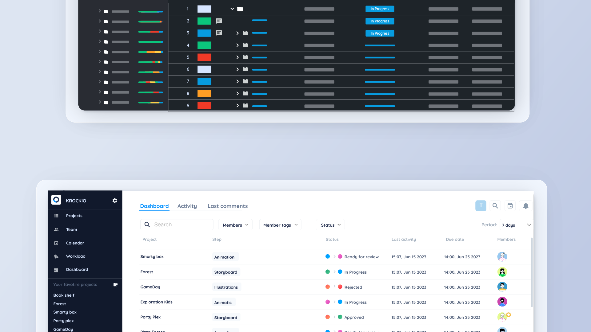Expand the chevron in row 3
Image resolution: width=591 pixels, height=332 pixels.
pos(237,33)
